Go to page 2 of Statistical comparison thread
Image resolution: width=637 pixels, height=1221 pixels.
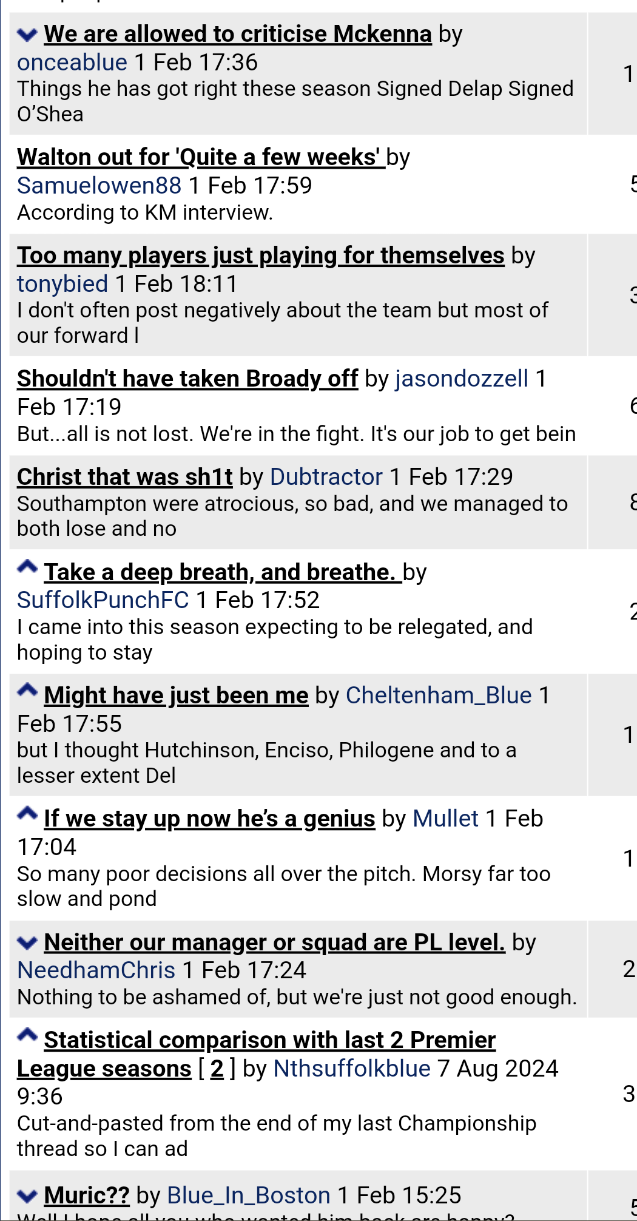(x=217, y=1069)
